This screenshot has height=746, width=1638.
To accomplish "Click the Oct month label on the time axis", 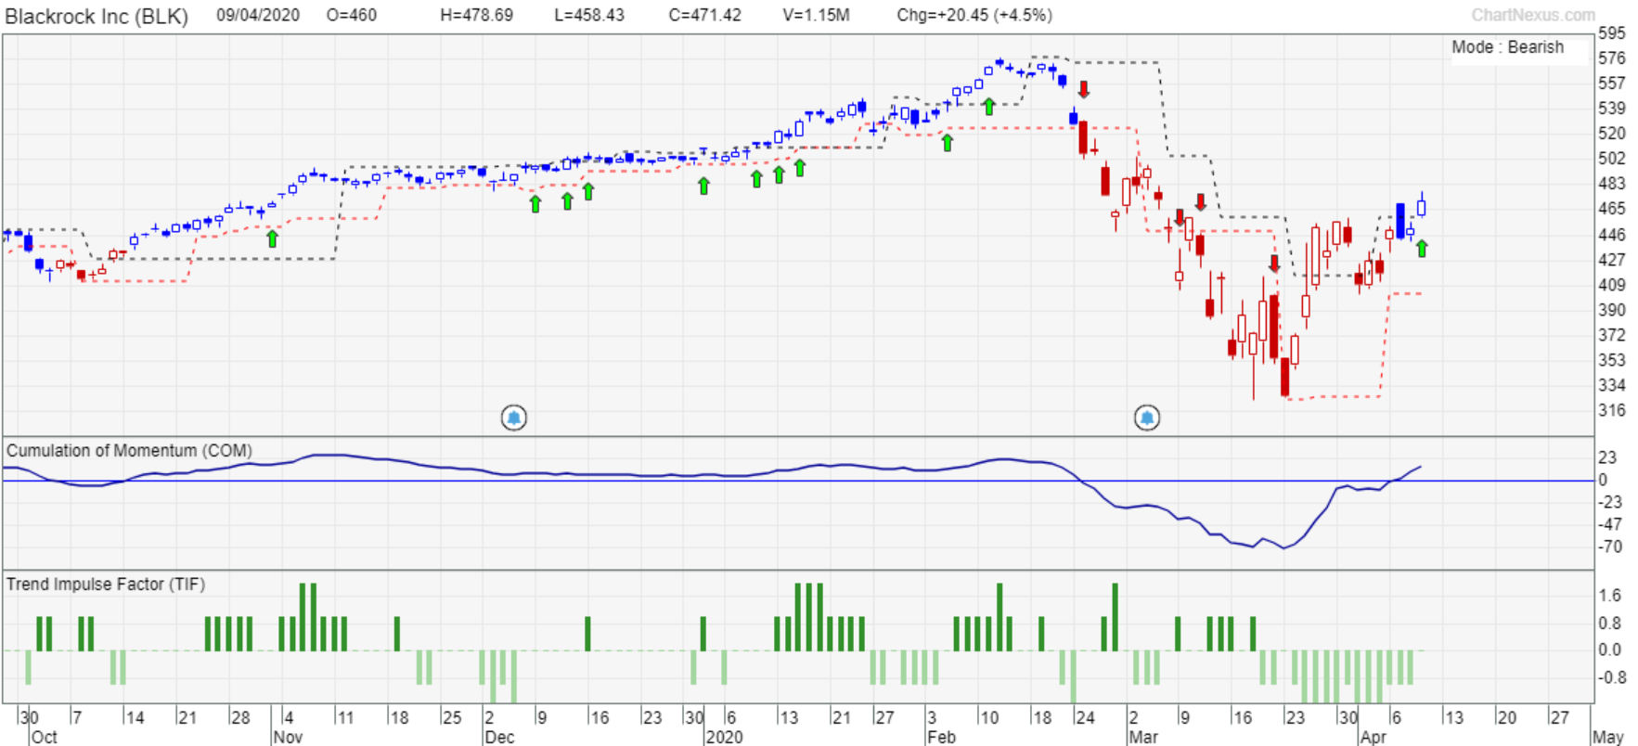I will tap(45, 737).
